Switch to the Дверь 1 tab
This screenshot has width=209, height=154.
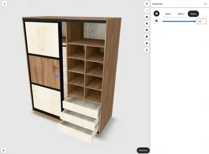[168, 14]
